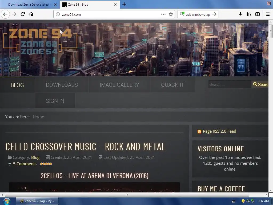Open the search engine selector magnifier icon
The width and height of the screenshot is (273, 205).
[182, 14]
